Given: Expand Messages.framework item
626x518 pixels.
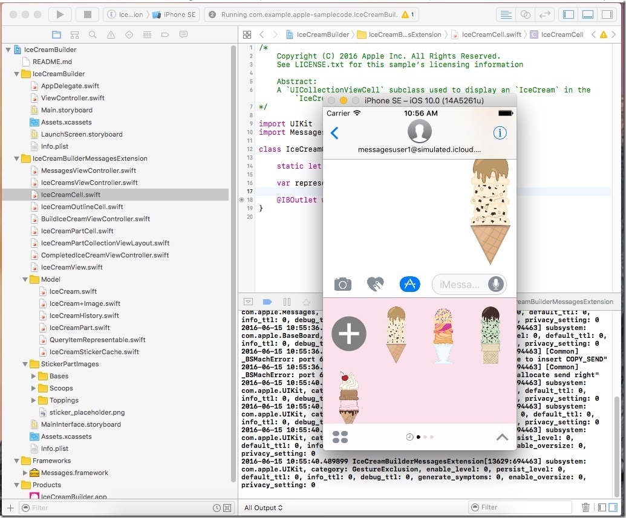Looking at the screenshot, I should pyautogui.click(x=25, y=473).
